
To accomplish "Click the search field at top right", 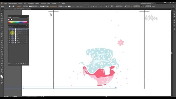I will tap(160, 3).
